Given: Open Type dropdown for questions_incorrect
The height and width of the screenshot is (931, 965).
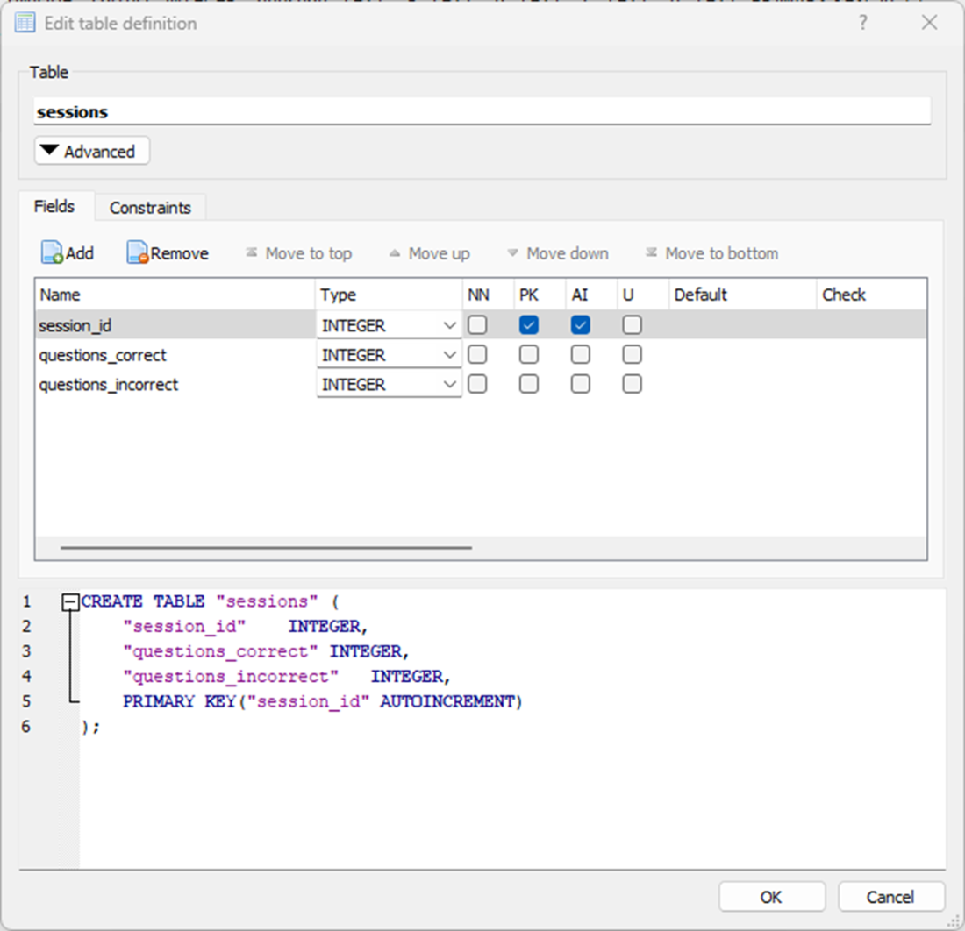Looking at the screenshot, I should point(389,384).
